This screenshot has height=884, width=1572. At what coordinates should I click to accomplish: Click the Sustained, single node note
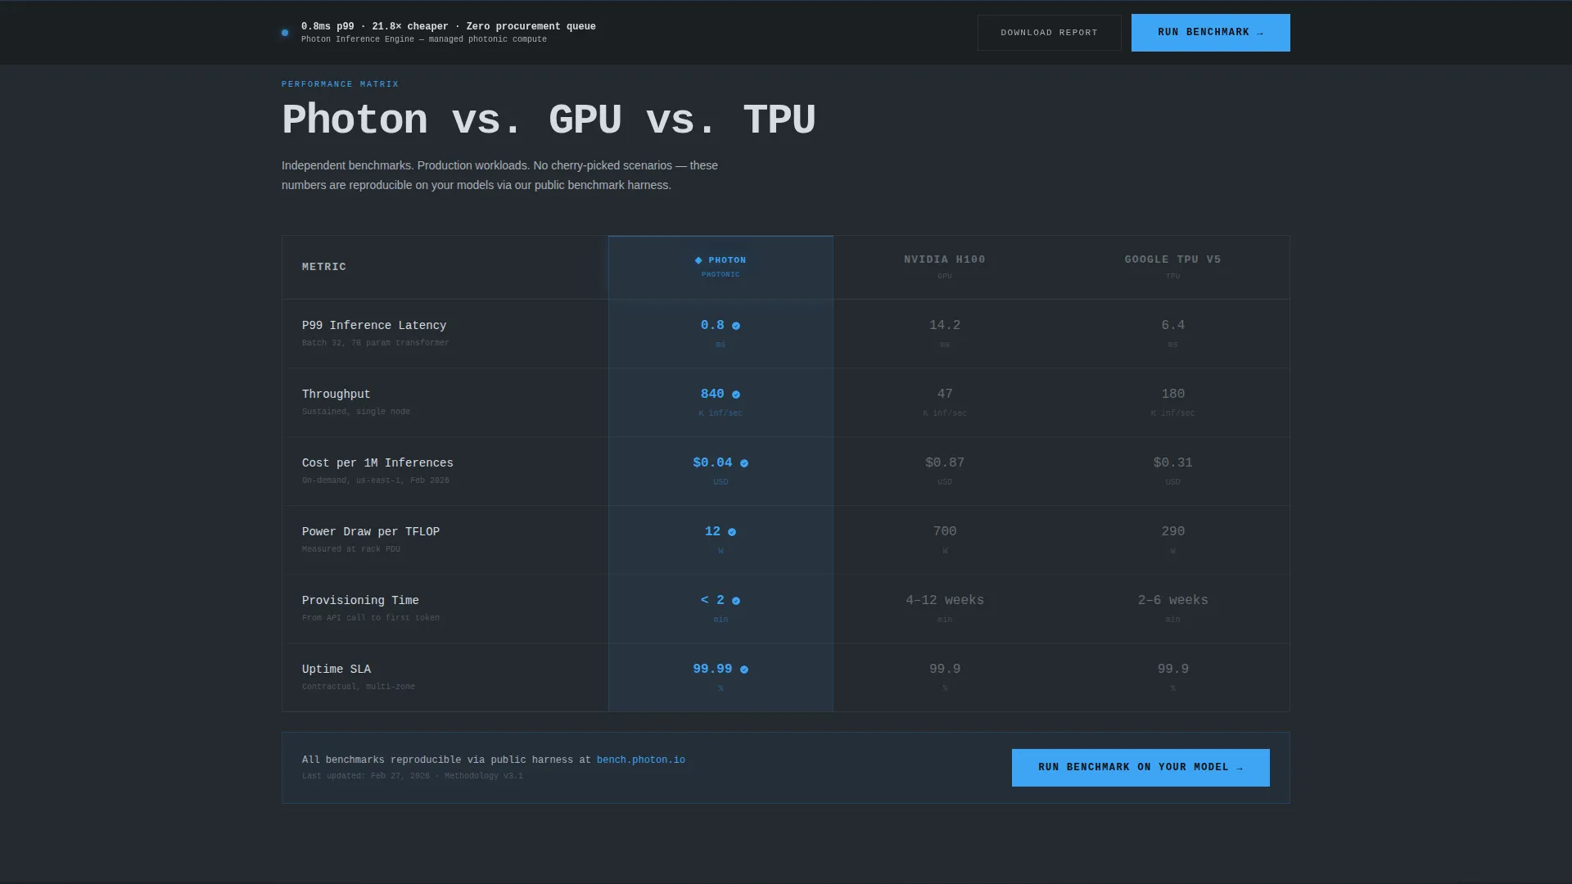(x=355, y=412)
